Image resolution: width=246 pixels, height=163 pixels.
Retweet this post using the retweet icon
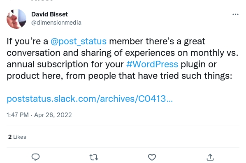(x=94, y=157)
